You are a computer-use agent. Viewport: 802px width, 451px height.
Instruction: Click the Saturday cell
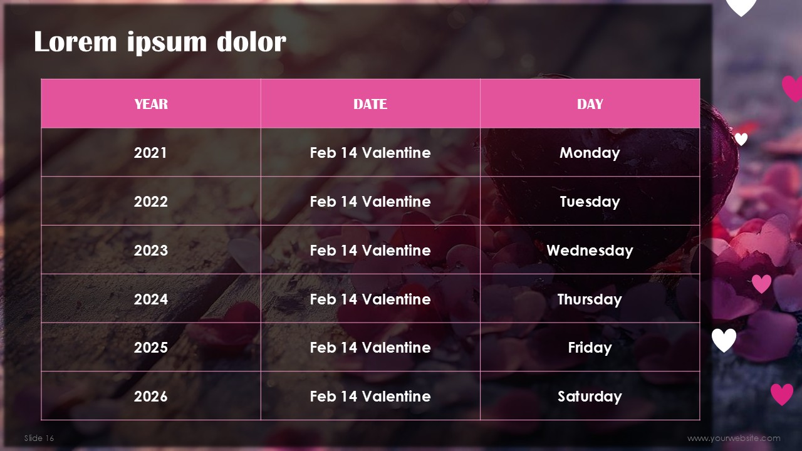(590, 396)
